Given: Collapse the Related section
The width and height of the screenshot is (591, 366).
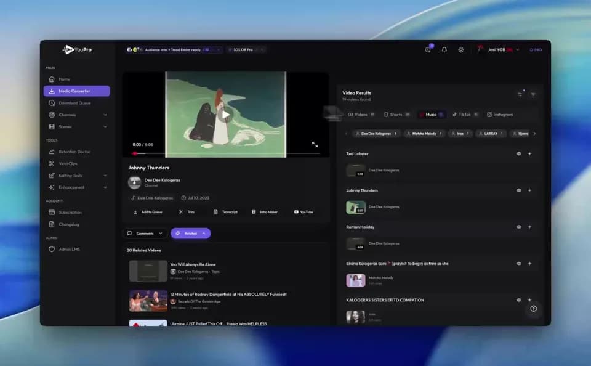Looking at the screenshot, I should [191, 234].
